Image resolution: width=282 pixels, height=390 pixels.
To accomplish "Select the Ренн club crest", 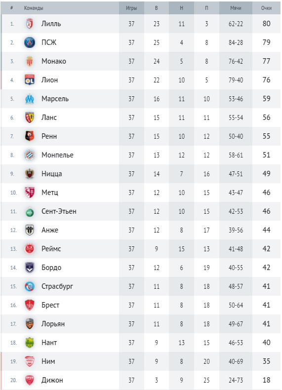I will [x=30, y=136].
